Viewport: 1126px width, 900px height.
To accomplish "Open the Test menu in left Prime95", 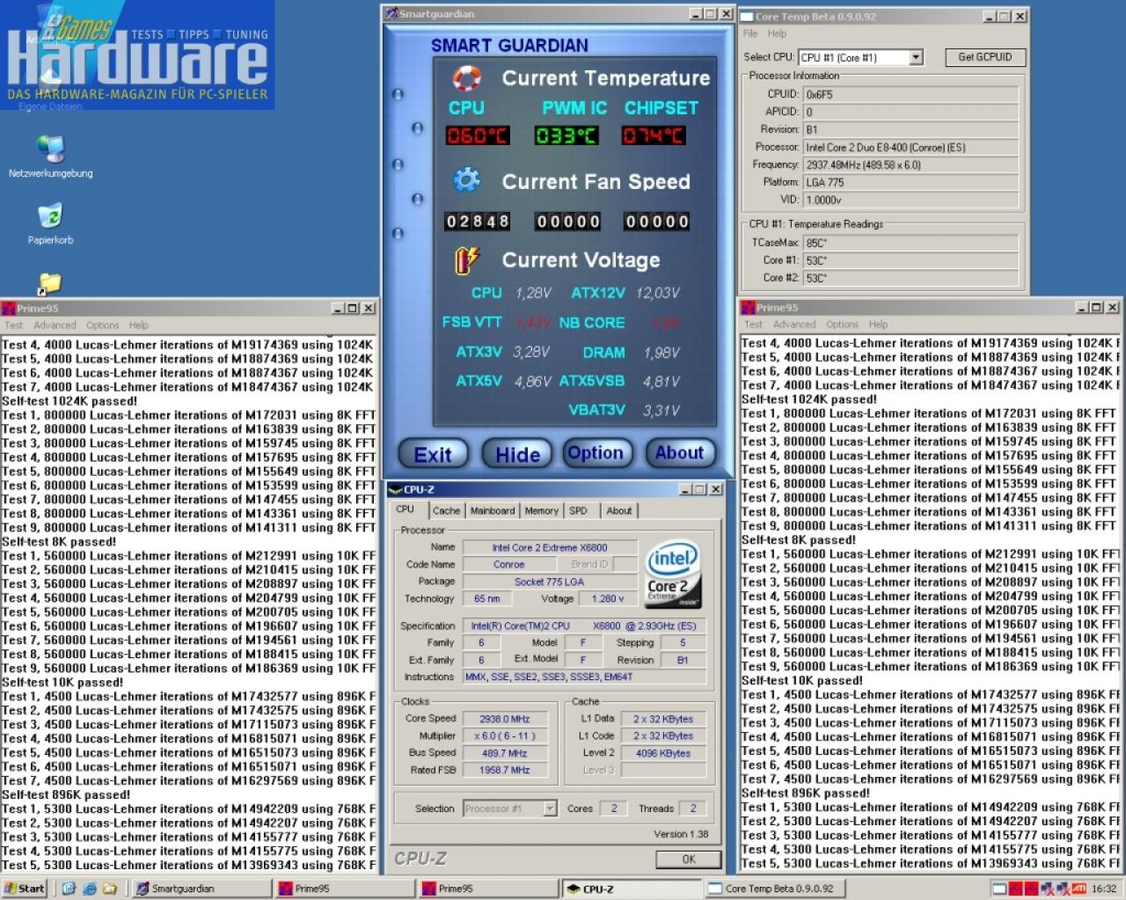I will pyautogui.click(x=14, y=326).
